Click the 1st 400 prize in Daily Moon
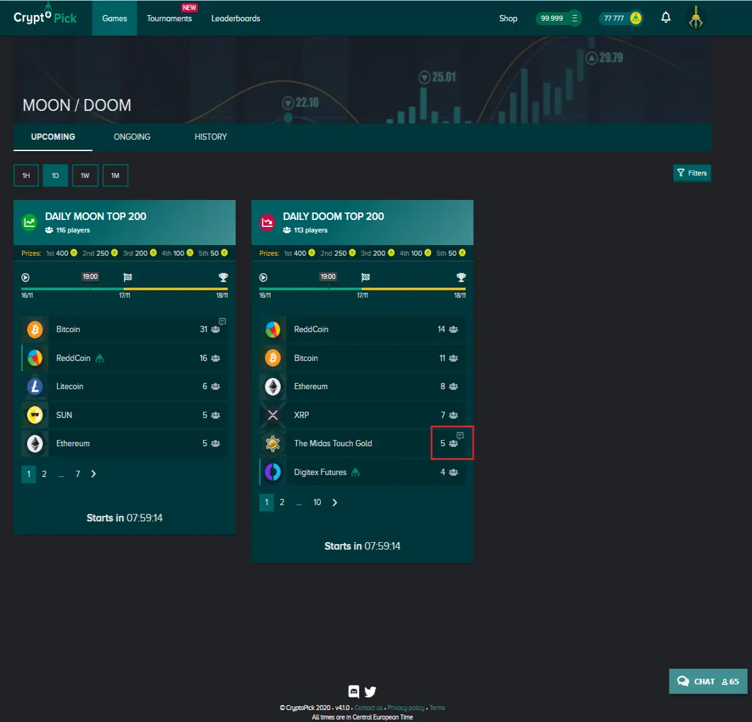This screenshot has width=752, height=722. 61,253
